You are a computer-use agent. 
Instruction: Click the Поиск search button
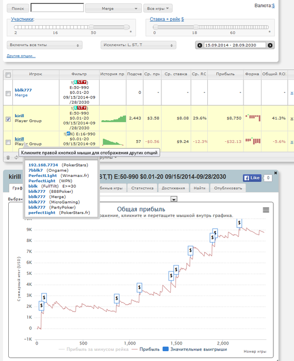18,8
